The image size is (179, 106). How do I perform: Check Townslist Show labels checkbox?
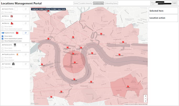pyautogui.click(x=3, y=67)
